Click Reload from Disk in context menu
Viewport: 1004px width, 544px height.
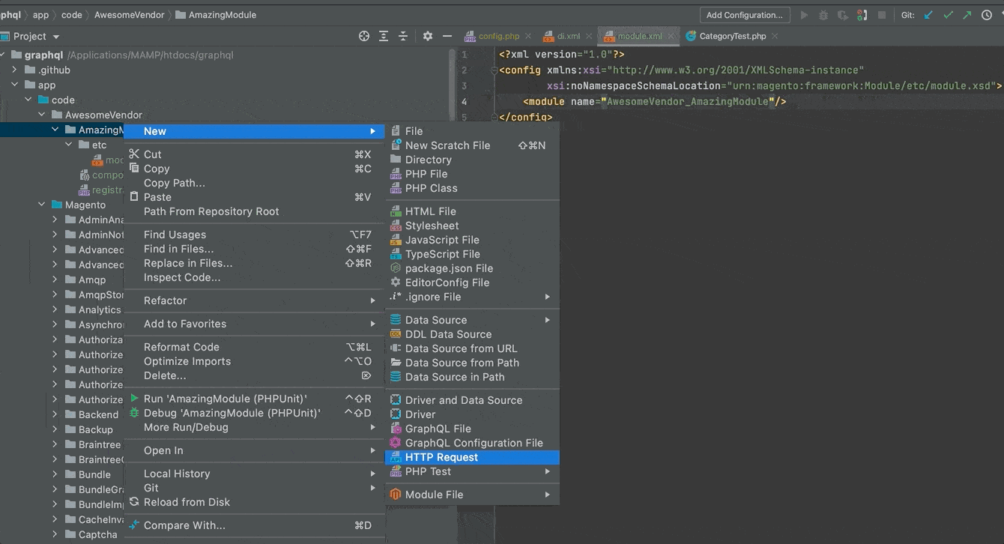click(x=187, y=502)
